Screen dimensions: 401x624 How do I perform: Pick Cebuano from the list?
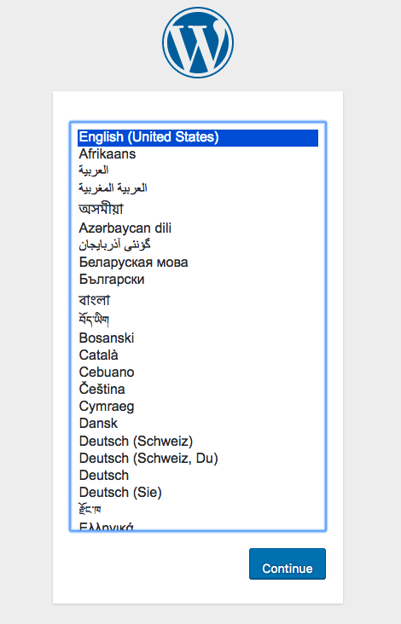198,372
